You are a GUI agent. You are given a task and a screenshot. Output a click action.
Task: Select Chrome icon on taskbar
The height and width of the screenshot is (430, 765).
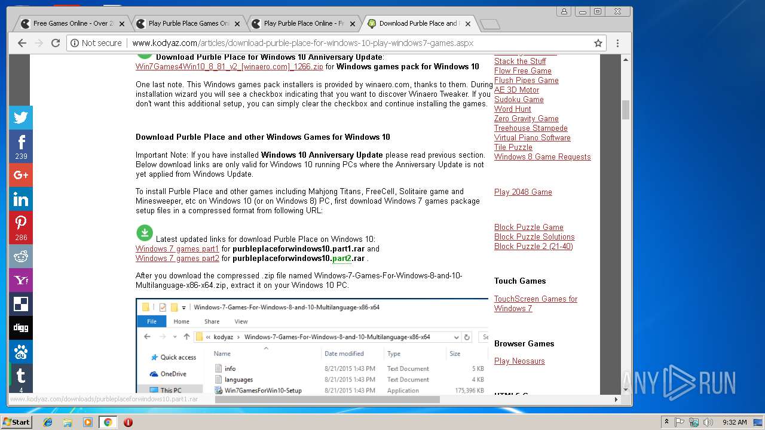pyautogui.click(x=108, y=422)
